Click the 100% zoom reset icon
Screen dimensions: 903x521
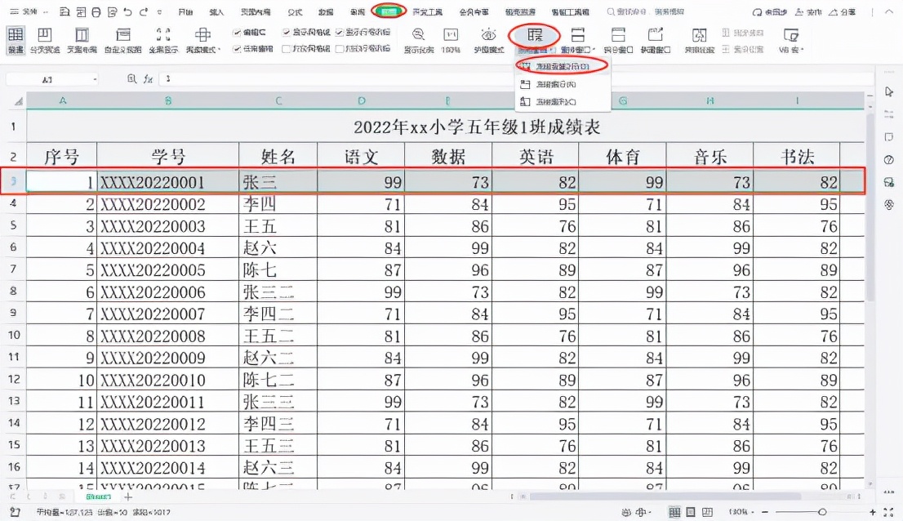tap(451, 38)
